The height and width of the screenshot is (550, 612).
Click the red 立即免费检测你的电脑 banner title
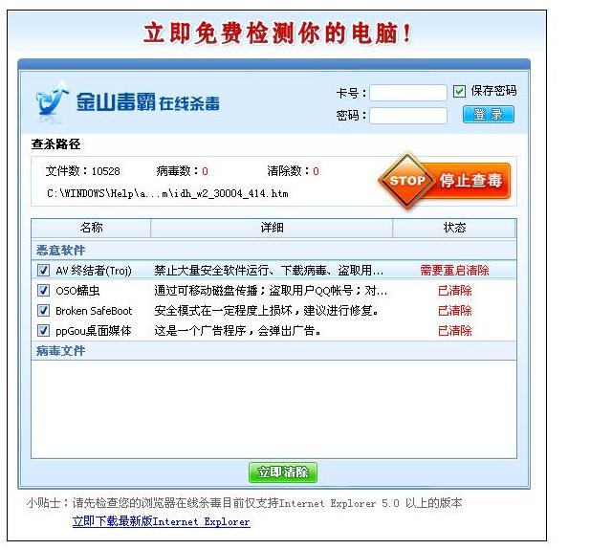[x=277, y=33]
